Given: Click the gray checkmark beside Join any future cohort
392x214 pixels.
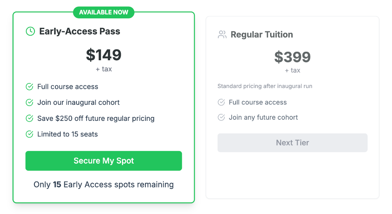Looking at the screenshot, I should 221,117.
